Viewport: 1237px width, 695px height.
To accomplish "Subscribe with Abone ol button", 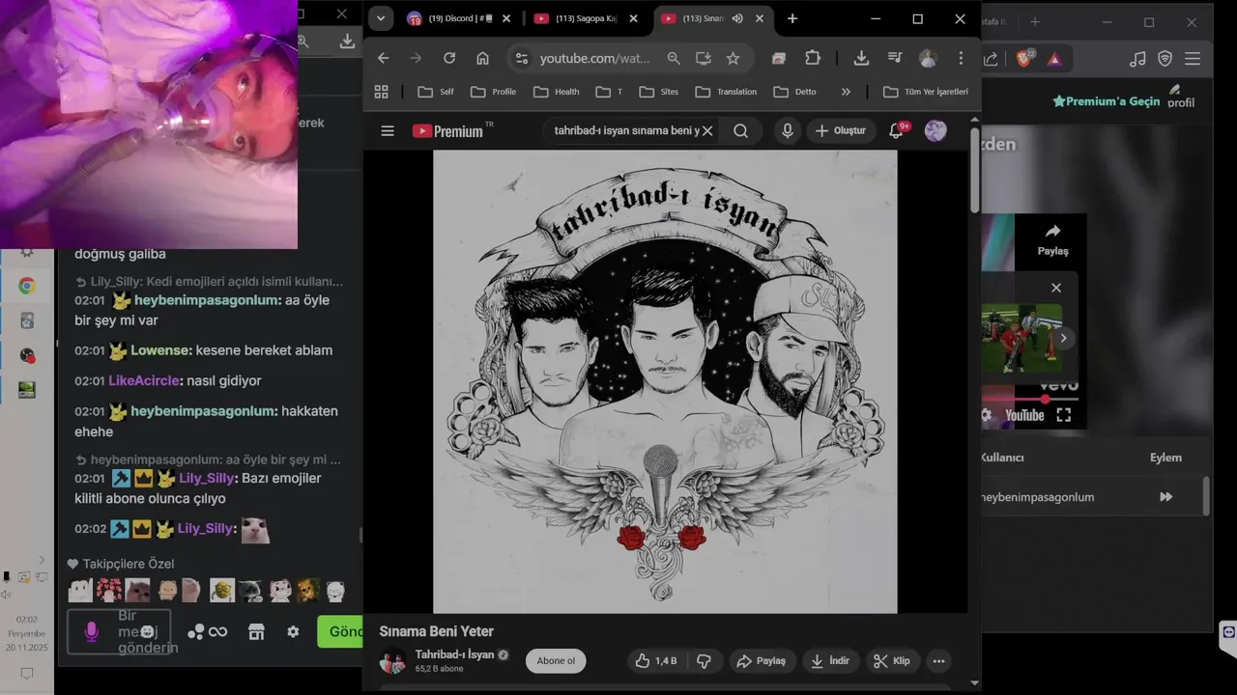I will 556,661.
